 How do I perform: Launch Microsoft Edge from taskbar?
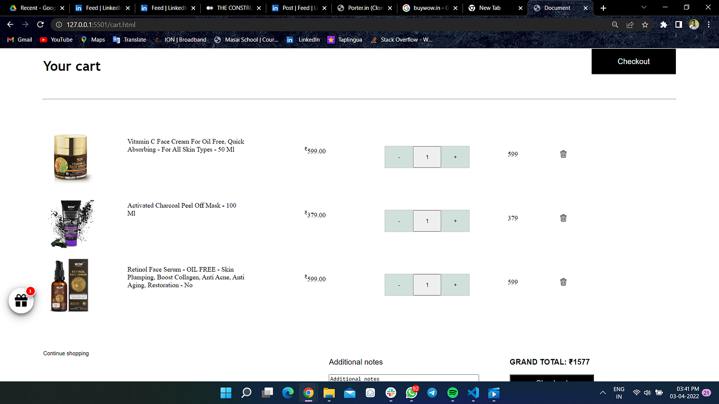tap(288, 393)
